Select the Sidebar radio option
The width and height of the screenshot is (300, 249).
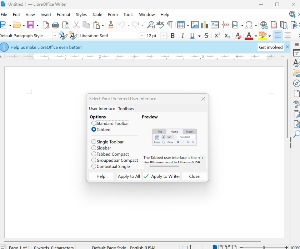[94, 148]
